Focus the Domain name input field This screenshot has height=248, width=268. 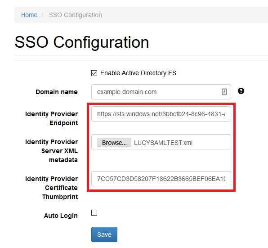tap(161, 92)
